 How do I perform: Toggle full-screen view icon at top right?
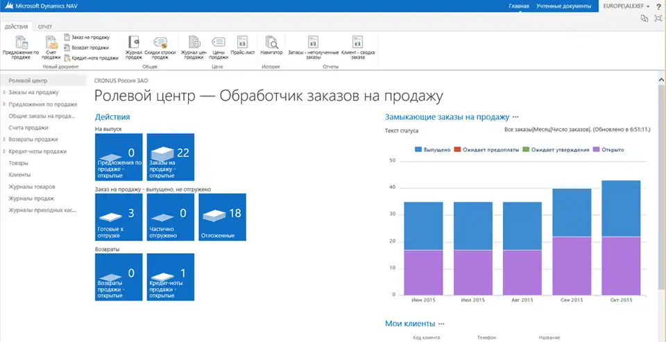657,19
